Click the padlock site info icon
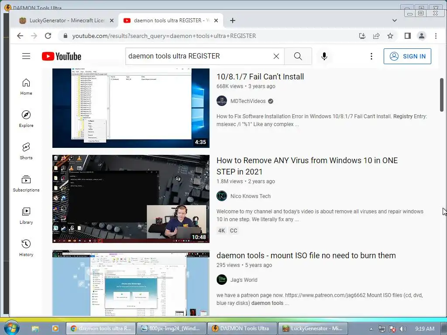This screenshot has width=447, height=335. tap(65, 36)
